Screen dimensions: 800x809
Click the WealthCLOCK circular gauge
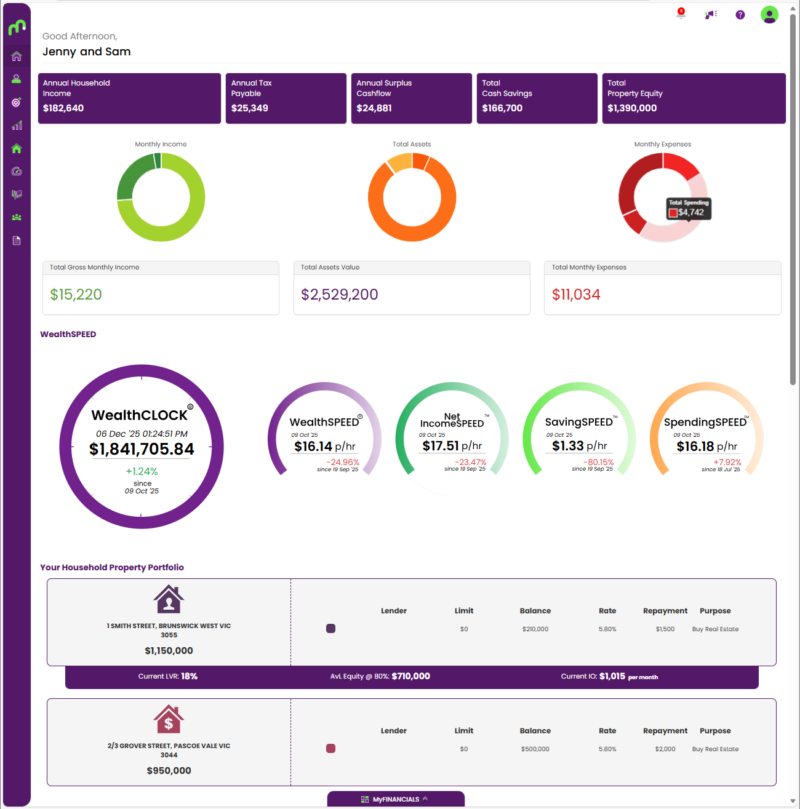pyautogui.click(x=142, y=447)
